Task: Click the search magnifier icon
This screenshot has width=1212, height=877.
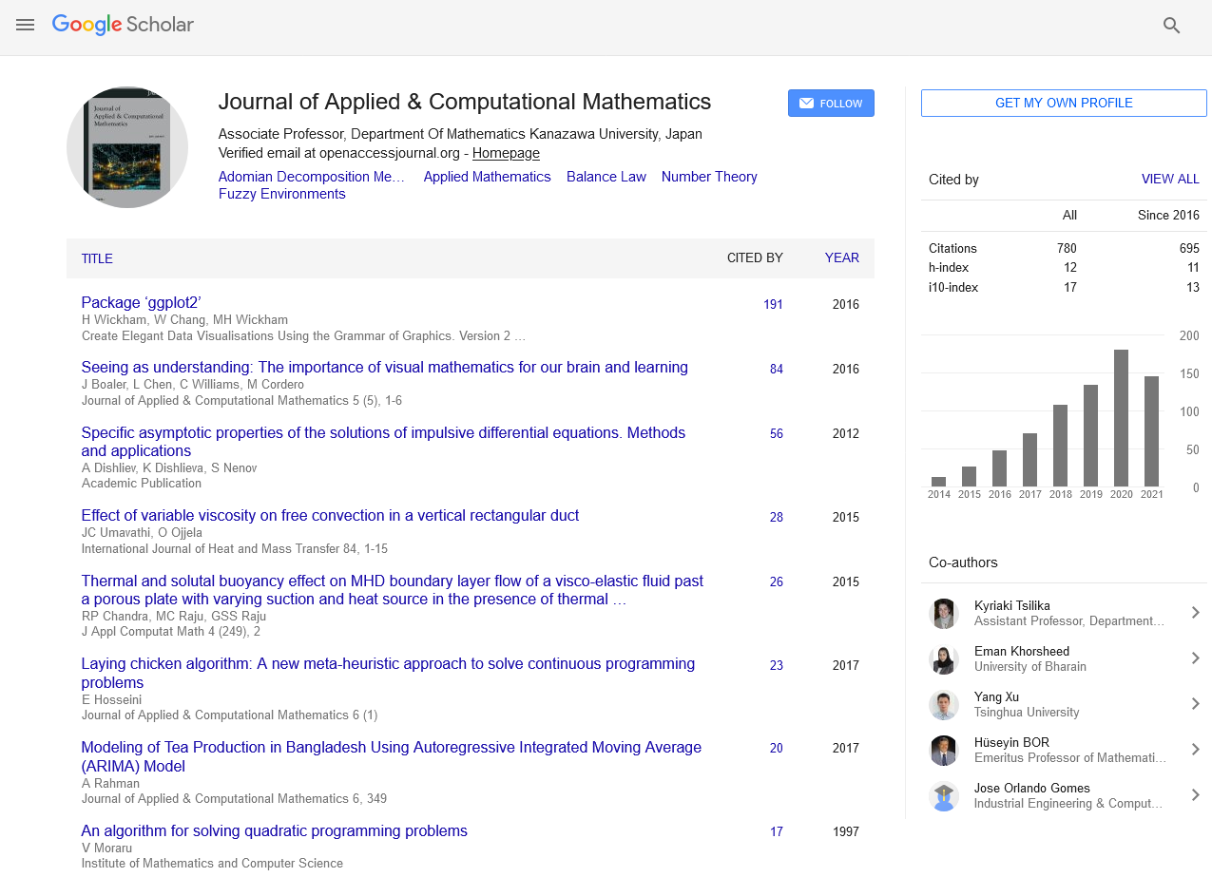Action: pos(1171,26)
